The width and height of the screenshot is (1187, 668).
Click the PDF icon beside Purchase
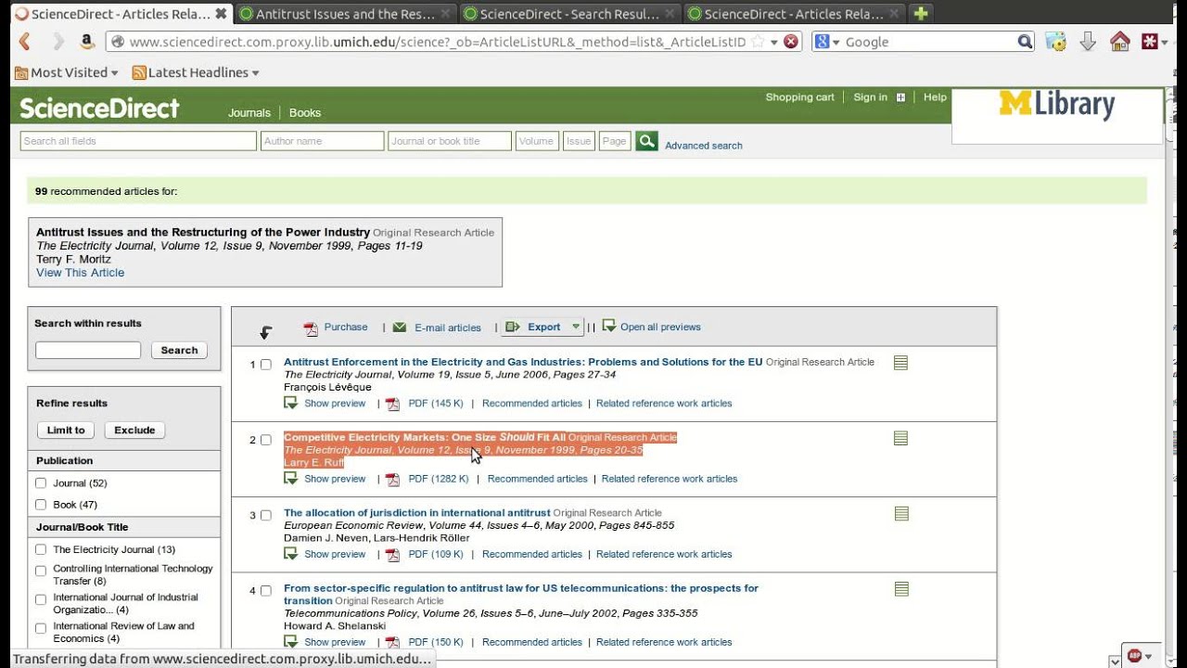coord(311,328)
